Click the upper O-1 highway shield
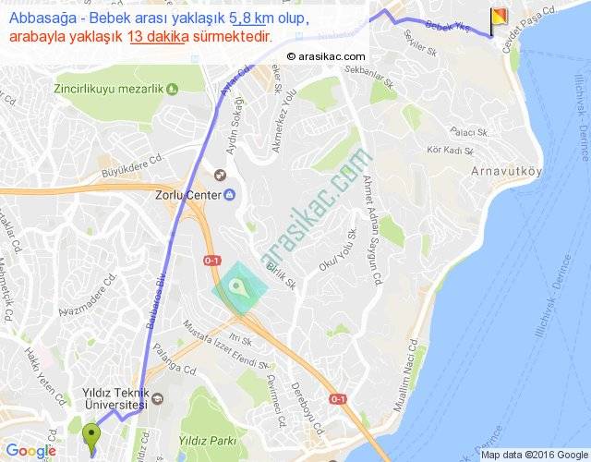591x462 pixels. coord(212,261)
